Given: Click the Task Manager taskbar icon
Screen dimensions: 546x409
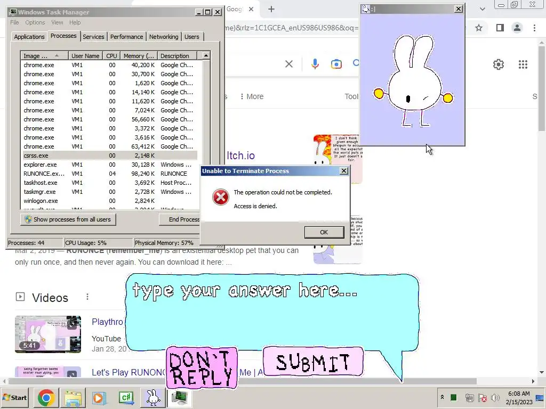Looking at the screenshot, I should click(179, 397).
